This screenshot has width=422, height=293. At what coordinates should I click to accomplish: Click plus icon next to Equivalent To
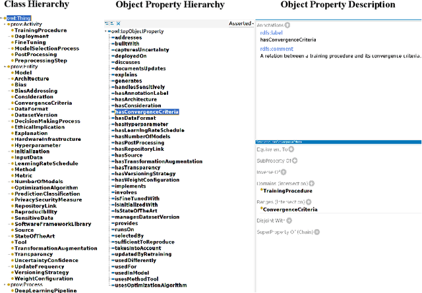click(x=291, y=149)
